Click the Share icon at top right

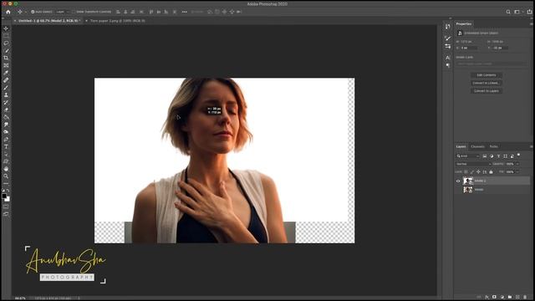pyautogui.click(x=529, y=12)
